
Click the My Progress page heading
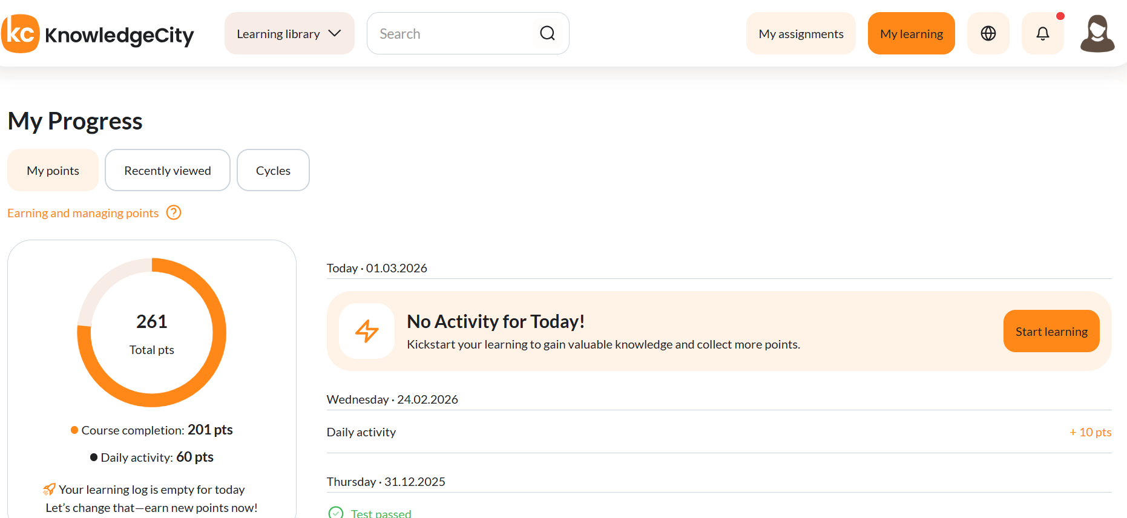click(x=75, y=121)
